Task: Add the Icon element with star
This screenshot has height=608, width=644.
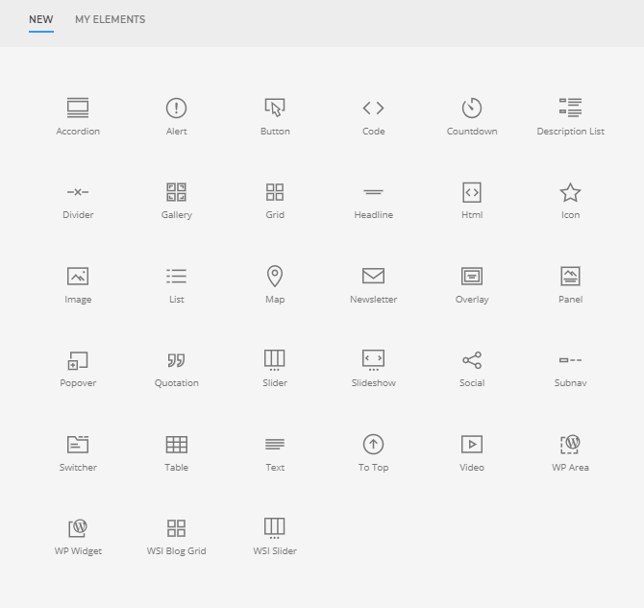Action: [x=571, y=201]
